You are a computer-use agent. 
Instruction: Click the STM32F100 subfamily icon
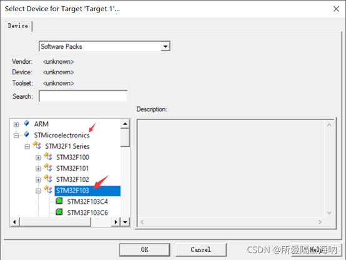pos(48,156)
